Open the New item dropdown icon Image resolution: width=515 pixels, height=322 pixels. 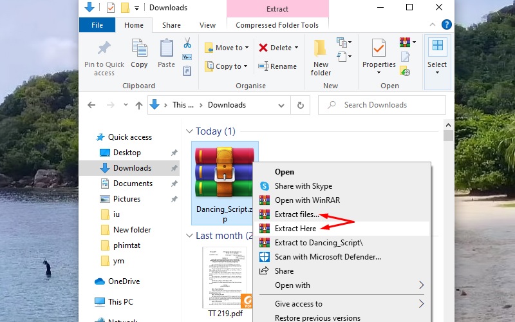(x=344, y=42)
